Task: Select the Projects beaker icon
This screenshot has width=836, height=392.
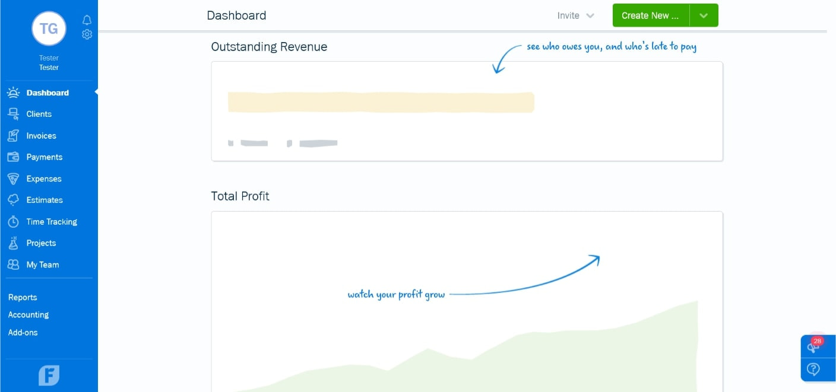Action: [x=13, y=243]
